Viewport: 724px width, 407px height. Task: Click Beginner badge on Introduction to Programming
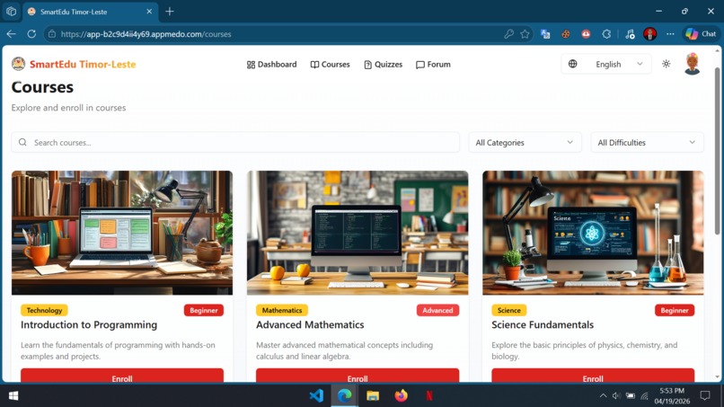click(204, 311)
